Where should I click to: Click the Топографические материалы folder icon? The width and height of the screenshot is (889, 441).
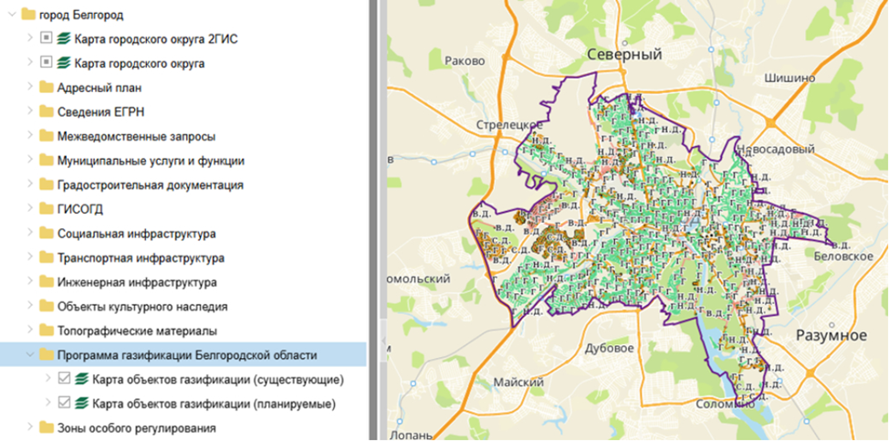[x=47, y=331]
